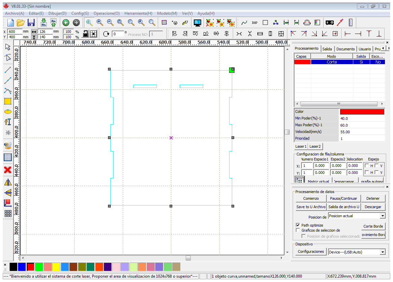Select the arrow selection tool
Image resolution: width=393 pixels, height=282 pixels.
point(8,47)
